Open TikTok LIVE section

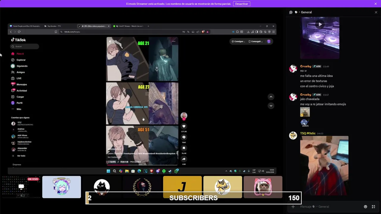pyautogui.click(x=16, y=78)
